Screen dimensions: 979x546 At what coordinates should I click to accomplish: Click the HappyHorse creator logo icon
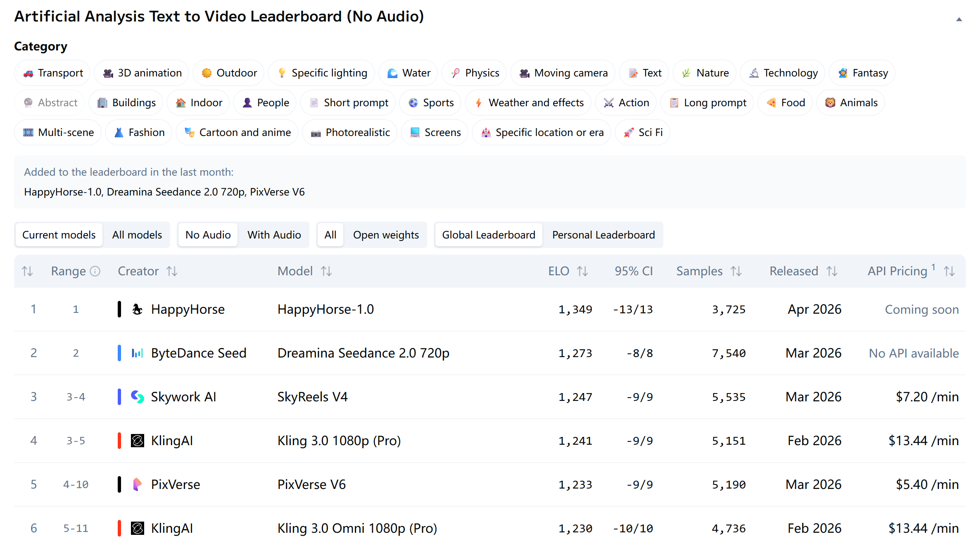[x=137, y=309]
